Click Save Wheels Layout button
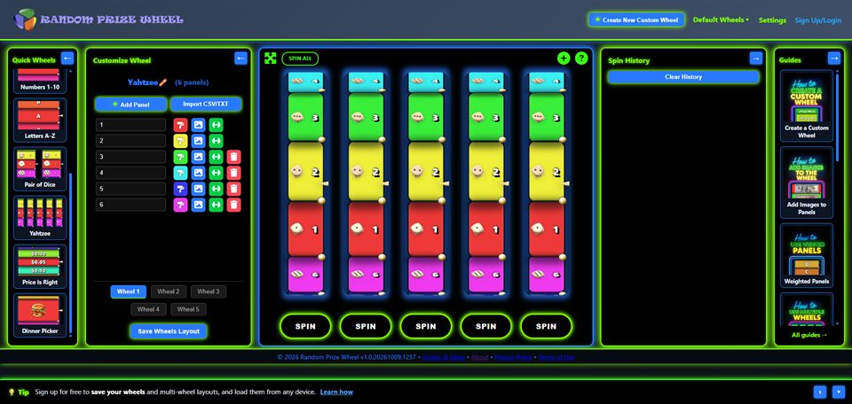Viewport: 852px width, 404px height. (169, 331)
